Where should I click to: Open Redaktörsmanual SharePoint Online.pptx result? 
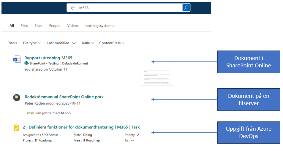click(64, 97)
